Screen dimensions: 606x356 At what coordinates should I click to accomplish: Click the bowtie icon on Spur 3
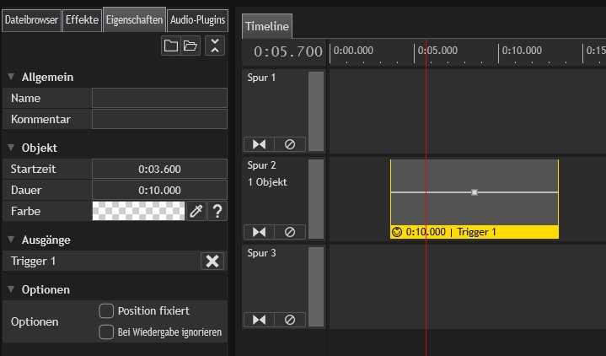(x=259, y=320)
